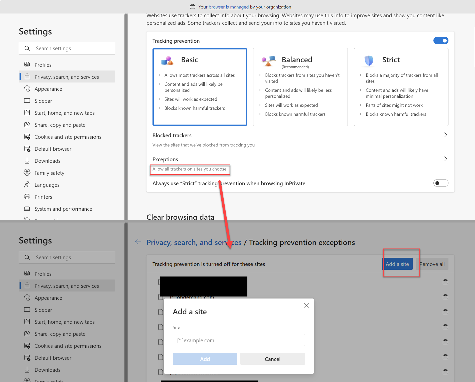Click the Appearance palette icon in top sidebar
This screenshot has height=382, width=475.
click(x=27, y=88)
